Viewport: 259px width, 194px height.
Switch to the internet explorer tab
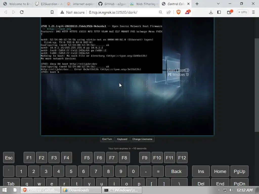81,4
